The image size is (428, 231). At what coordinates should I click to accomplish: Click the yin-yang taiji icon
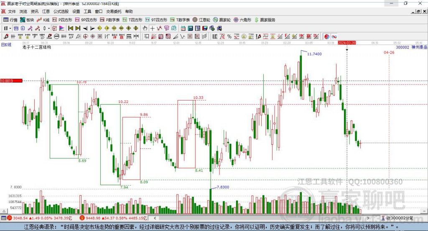[327, 37]
